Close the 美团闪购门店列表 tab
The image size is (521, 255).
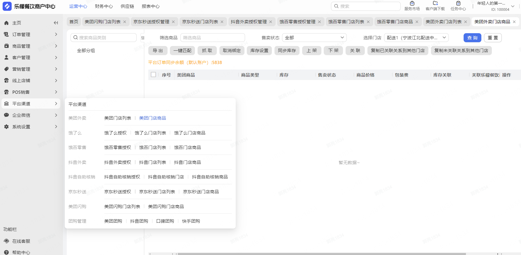(x=125, y=22)
